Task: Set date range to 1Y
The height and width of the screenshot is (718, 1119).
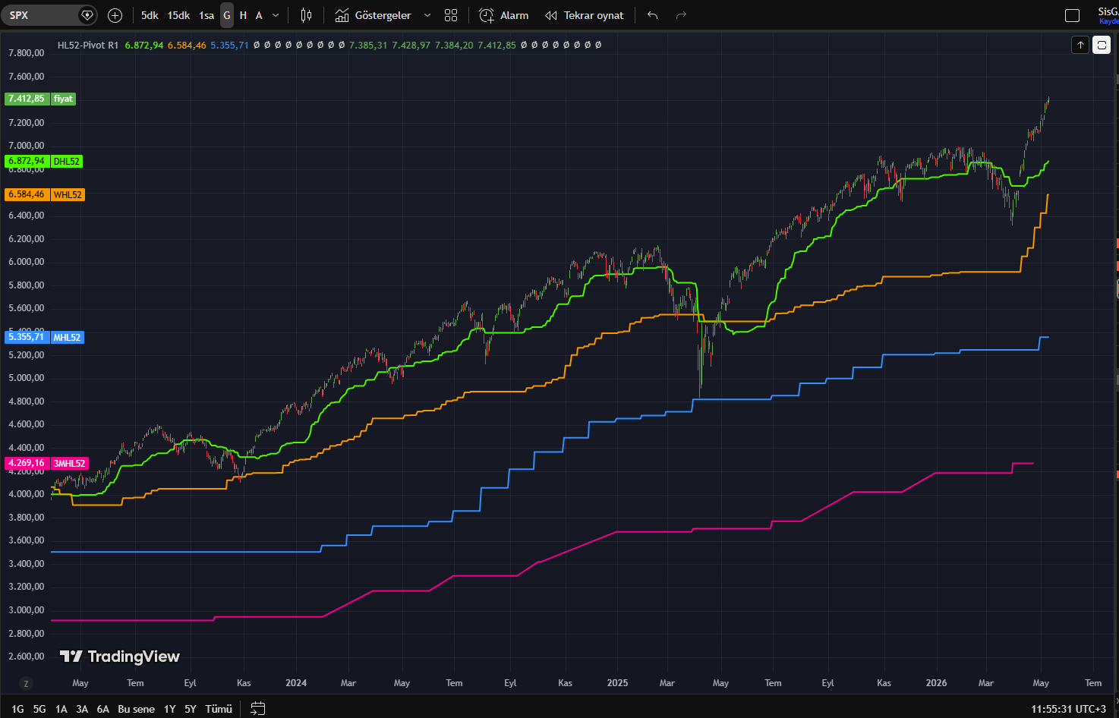Action: point(170,709)
